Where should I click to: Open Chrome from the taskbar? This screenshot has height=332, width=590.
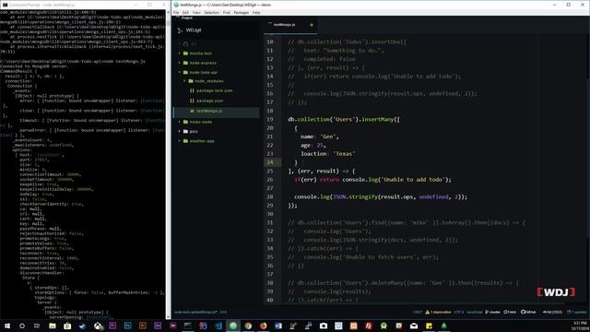248,326
